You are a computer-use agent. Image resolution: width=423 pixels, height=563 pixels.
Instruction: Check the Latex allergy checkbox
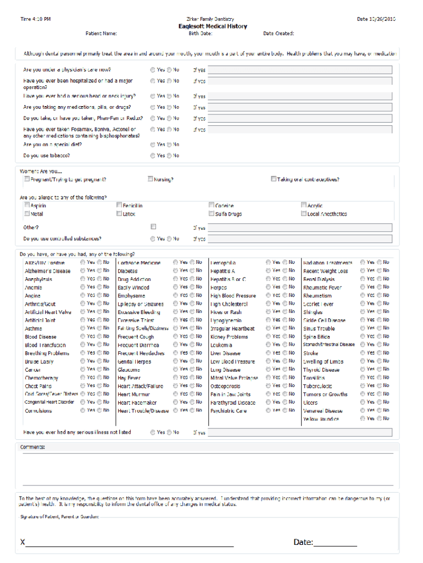119,214
